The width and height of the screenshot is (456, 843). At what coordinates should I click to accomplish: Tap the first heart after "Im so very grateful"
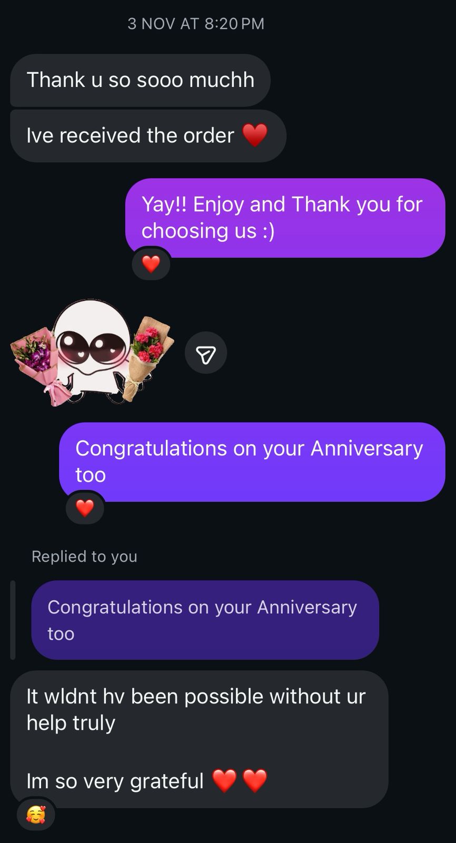[x=224, y=781]
